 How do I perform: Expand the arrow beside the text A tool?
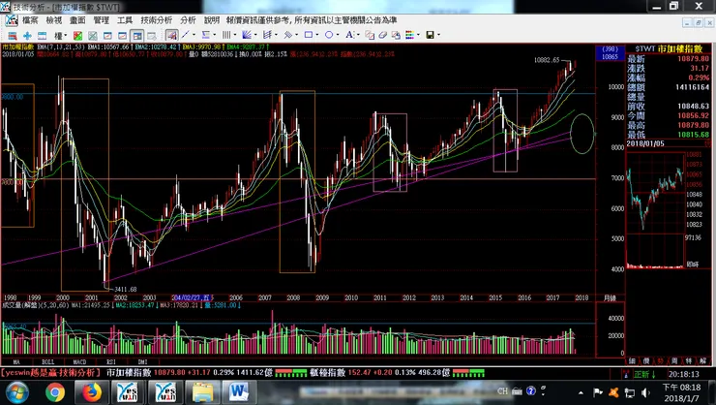coord(358,35)
